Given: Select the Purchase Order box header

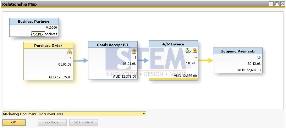Looking at the screenshot, I should (x=48, y=45).
